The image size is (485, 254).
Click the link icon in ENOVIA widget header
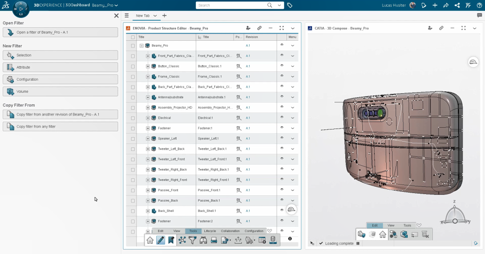pos(259,28)
